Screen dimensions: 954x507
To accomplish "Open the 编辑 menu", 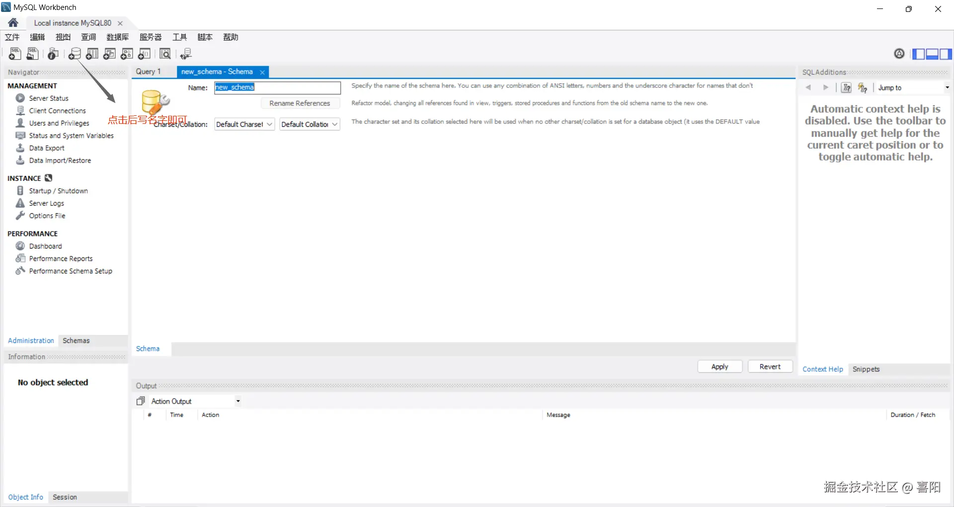I will pyautogui.click(x=37, y=37).
